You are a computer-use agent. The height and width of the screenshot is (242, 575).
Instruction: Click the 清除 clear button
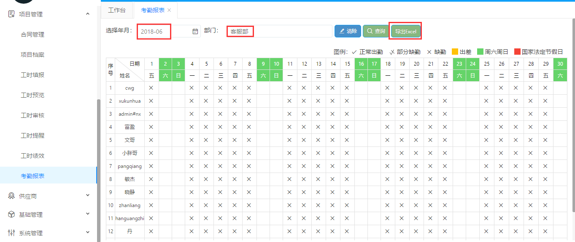(348, 31)
